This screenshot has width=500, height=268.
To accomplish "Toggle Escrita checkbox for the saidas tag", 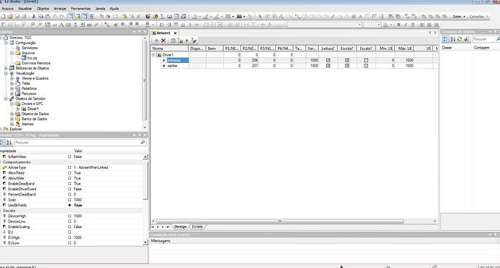I will pyautogui.click(x=347, y=66).
